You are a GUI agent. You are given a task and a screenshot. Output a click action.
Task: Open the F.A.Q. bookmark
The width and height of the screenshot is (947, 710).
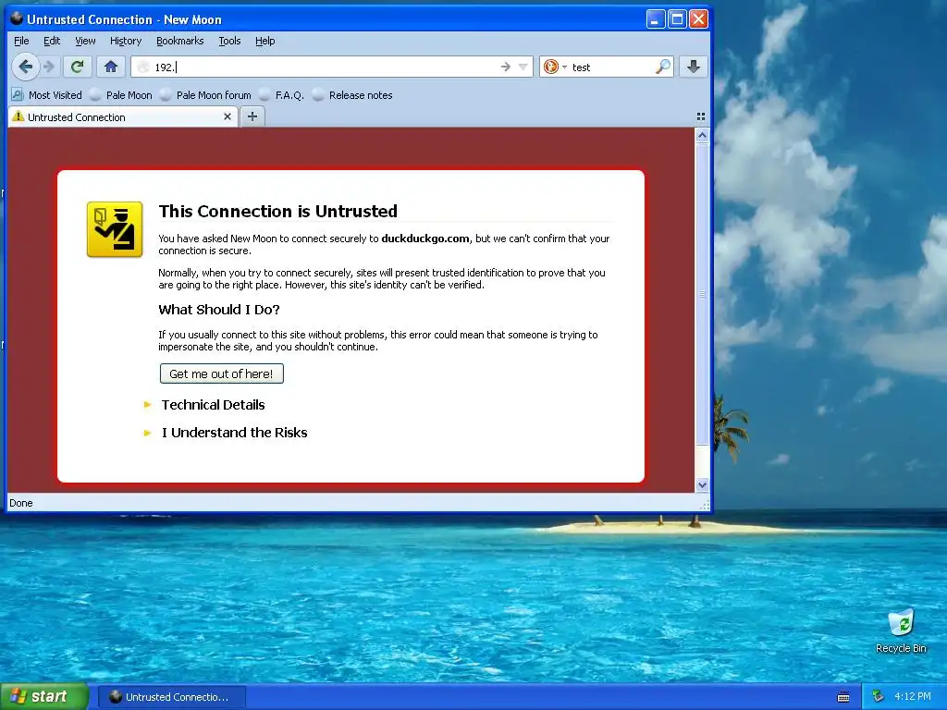(281, 95)
